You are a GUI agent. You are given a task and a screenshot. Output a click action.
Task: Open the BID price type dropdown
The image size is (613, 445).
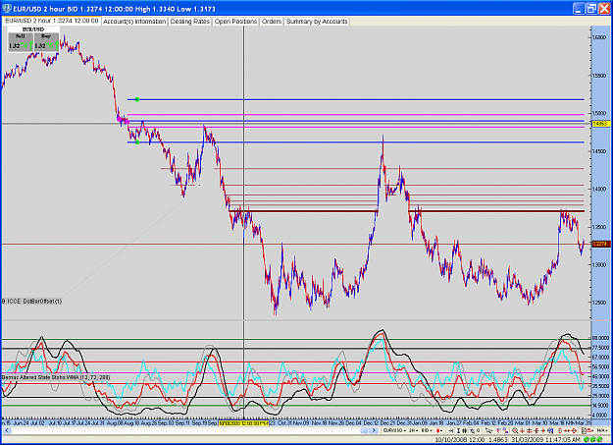pos(427,430)
